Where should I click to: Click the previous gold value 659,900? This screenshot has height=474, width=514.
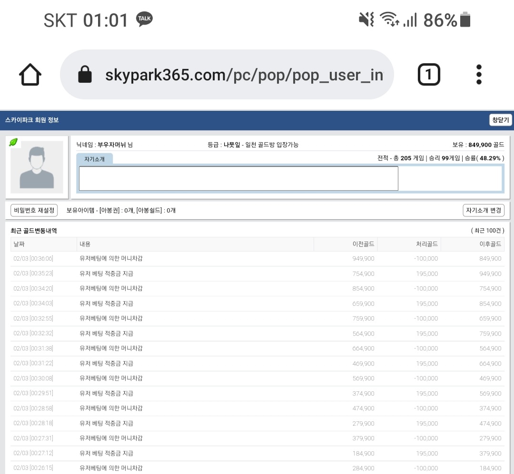(363, 304)
